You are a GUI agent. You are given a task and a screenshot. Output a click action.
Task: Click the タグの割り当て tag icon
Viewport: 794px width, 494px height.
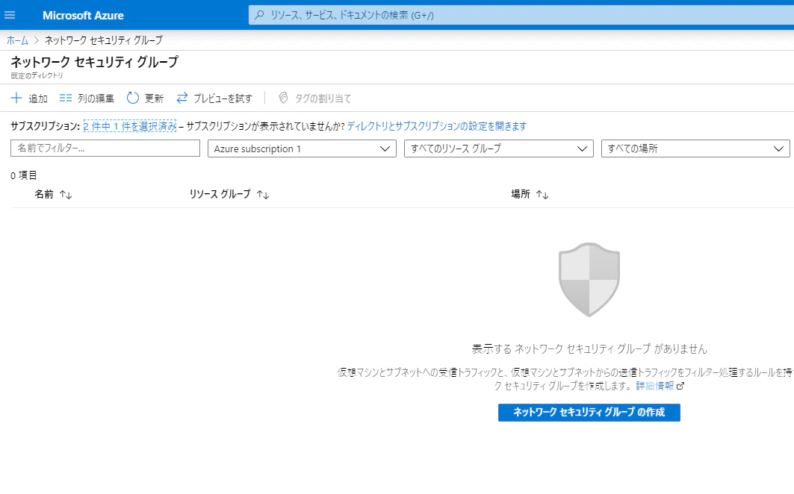point(283,98)
